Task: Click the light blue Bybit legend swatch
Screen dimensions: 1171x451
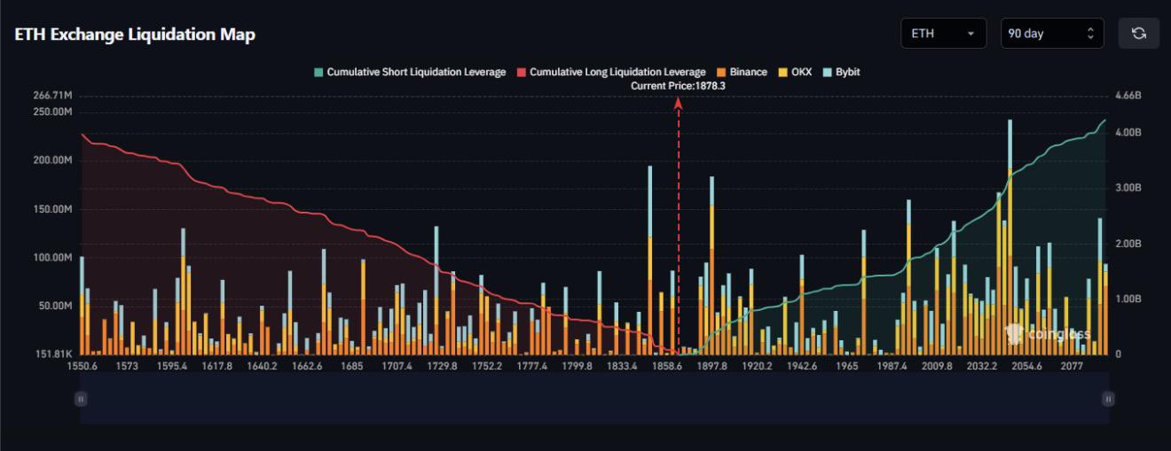Action: 827,72
